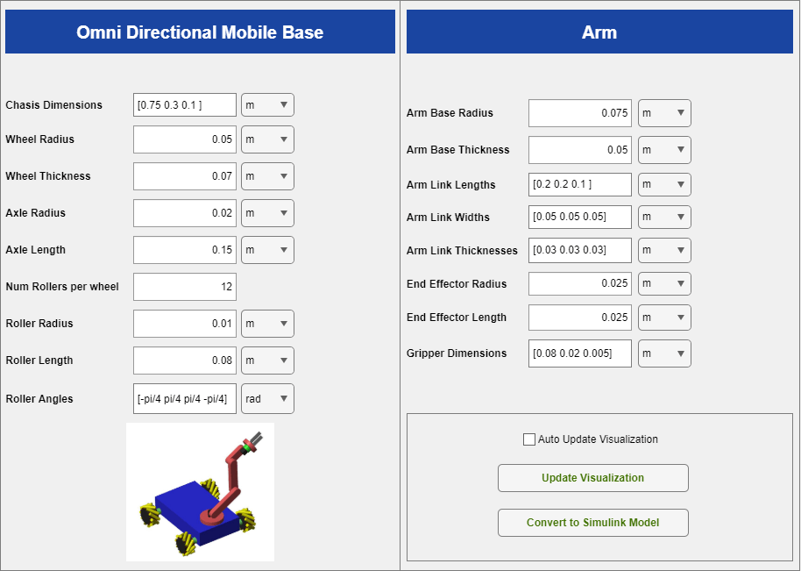Click the Arm panel header
The image size is (801, 571).
[x=599, y=32]
